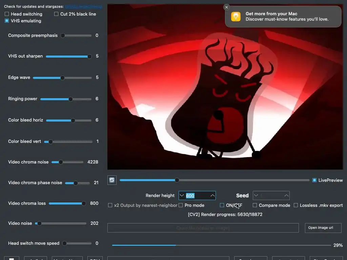
Task: Click the Color bleed vert slider handle
Action: (50, 142)
